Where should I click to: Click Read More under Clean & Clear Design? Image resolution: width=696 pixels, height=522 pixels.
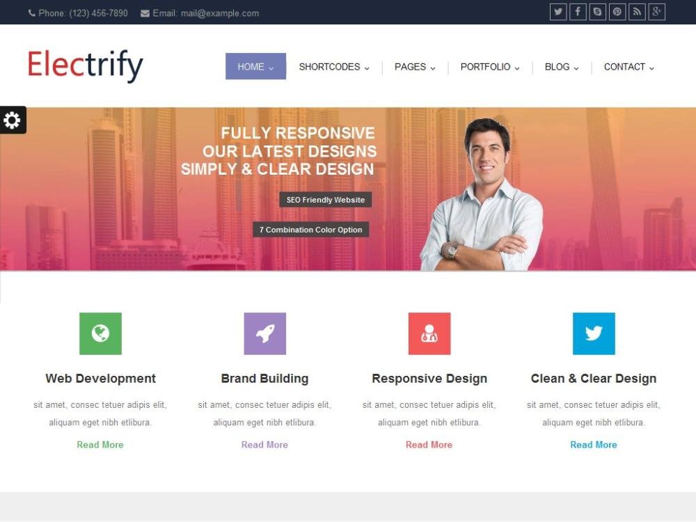coord(594,445)
